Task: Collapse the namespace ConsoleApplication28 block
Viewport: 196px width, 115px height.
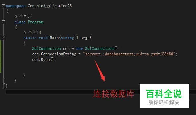Action: tap(4, 6)
